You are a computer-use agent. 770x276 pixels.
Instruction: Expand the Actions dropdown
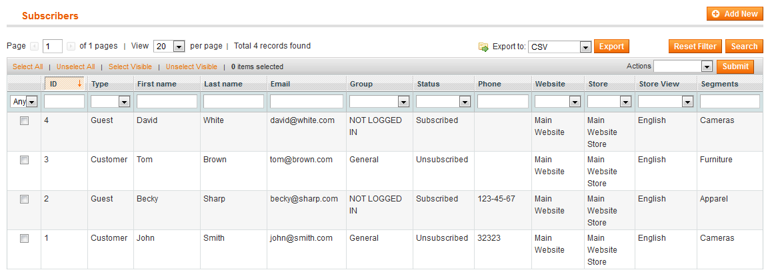pyautogui.click(x=683, y=67)
